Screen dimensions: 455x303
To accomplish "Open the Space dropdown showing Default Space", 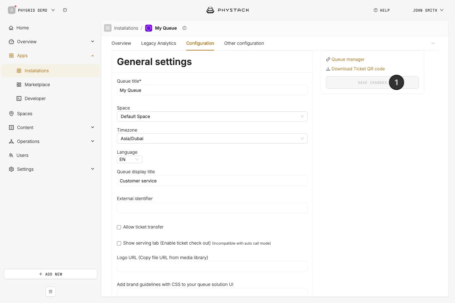I will pos(212,116).
